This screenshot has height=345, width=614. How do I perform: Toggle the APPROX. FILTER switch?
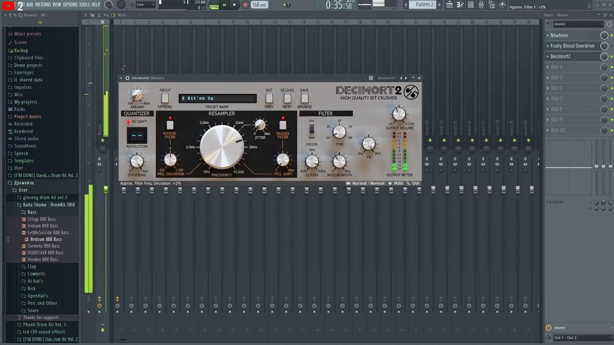click(x=170, y=125)
